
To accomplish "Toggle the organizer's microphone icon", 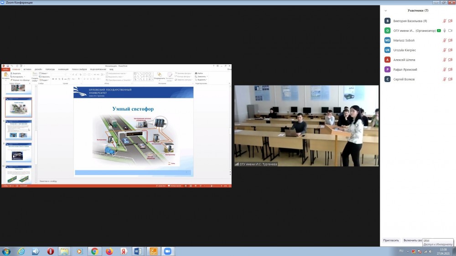I will click(444, 31).
